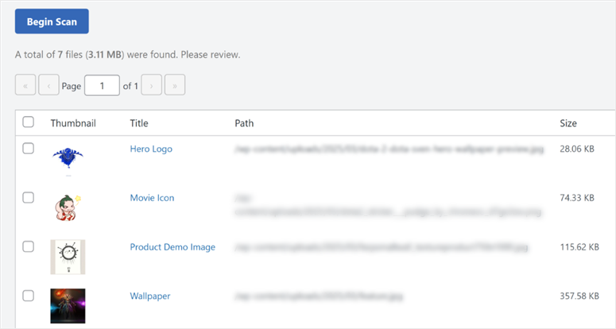Open the Wallpaper title link
Viewport: 616px width, 329px height.
tap(150, 296)
